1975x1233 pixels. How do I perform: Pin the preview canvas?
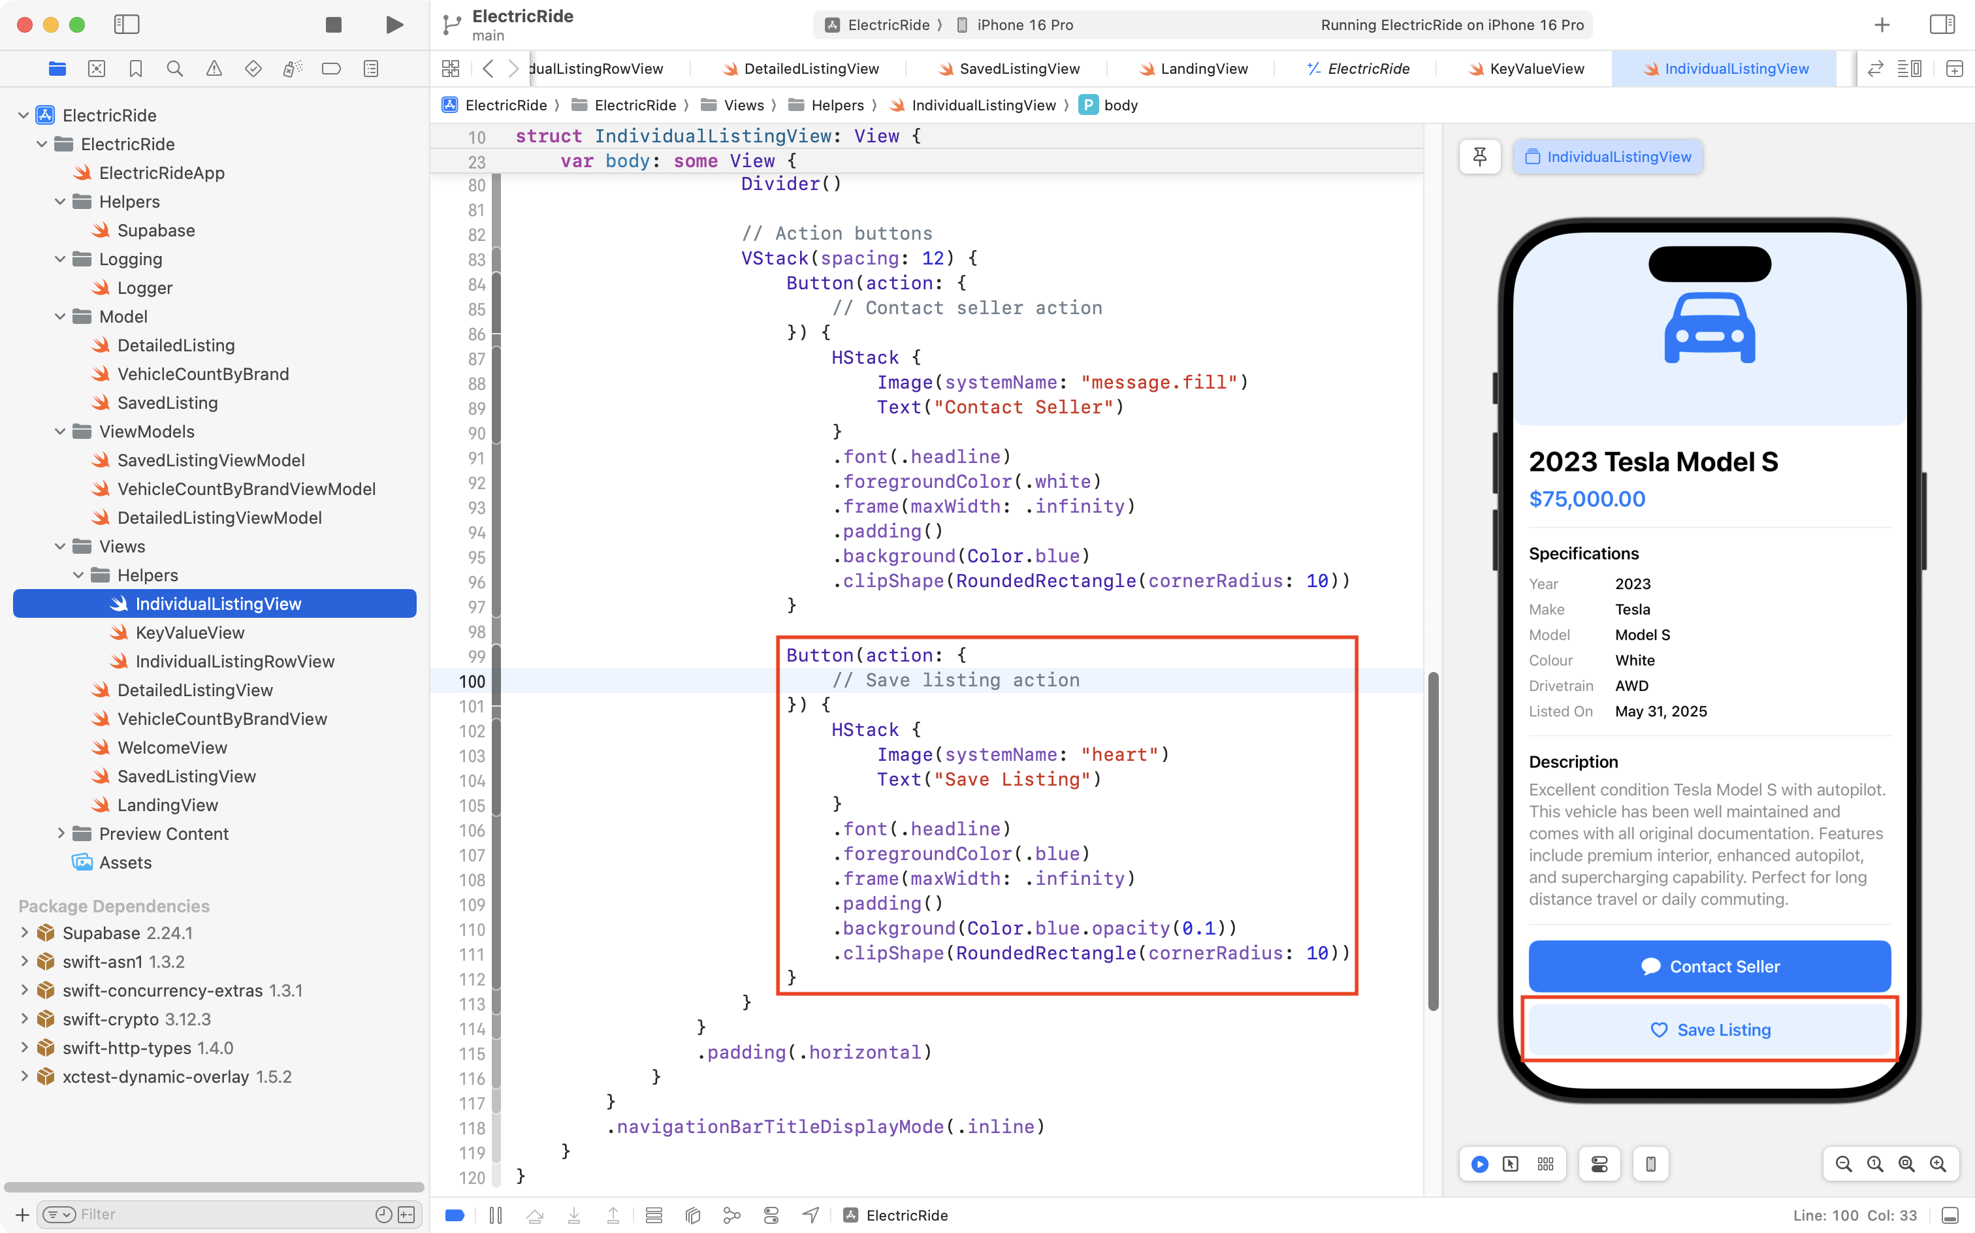pos(1479,157)
